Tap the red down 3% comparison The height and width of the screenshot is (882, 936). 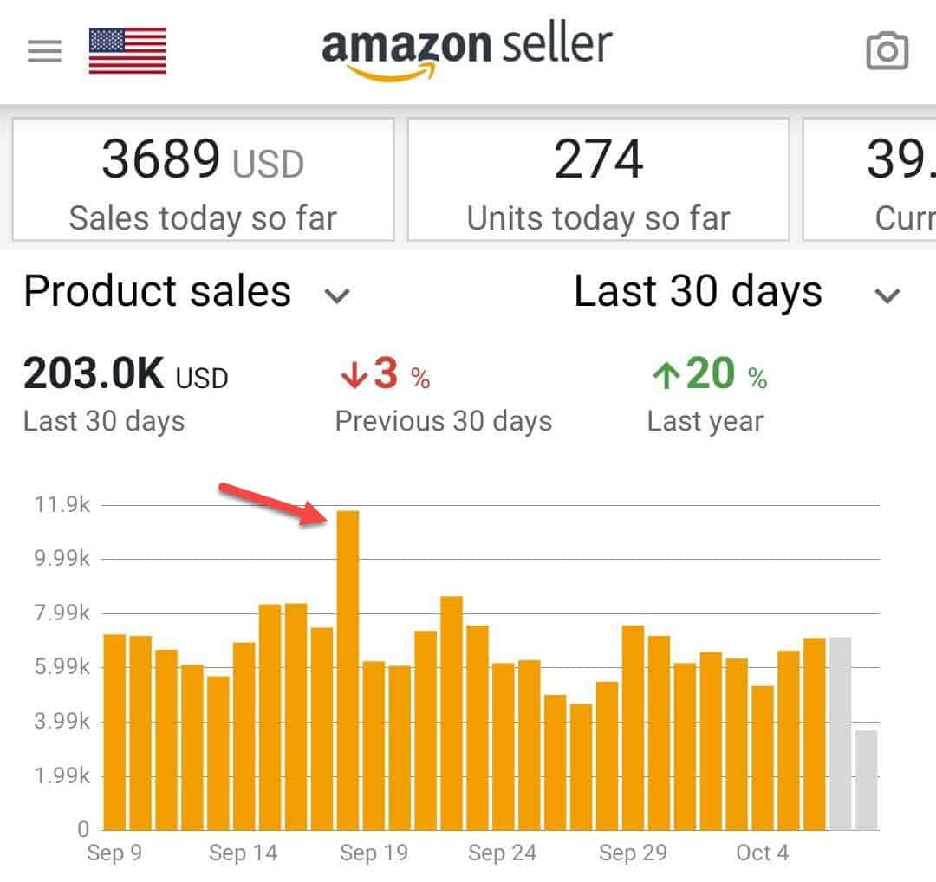tap(384, 376)
